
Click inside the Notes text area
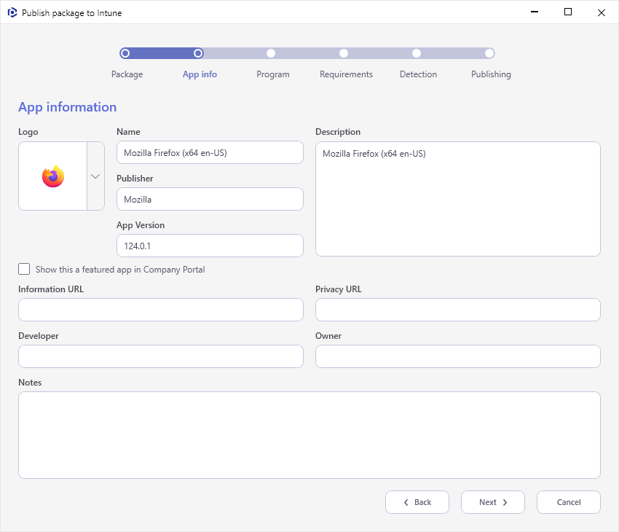[309, 435]
